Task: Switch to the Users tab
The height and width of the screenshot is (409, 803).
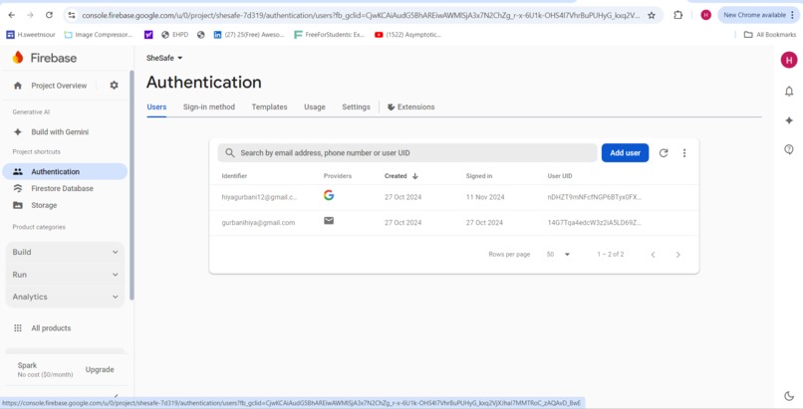Action: click(156, 106)
